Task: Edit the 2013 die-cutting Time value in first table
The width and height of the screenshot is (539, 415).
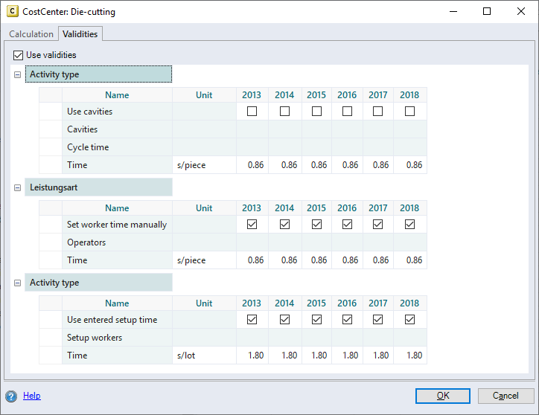Action: 254,165
